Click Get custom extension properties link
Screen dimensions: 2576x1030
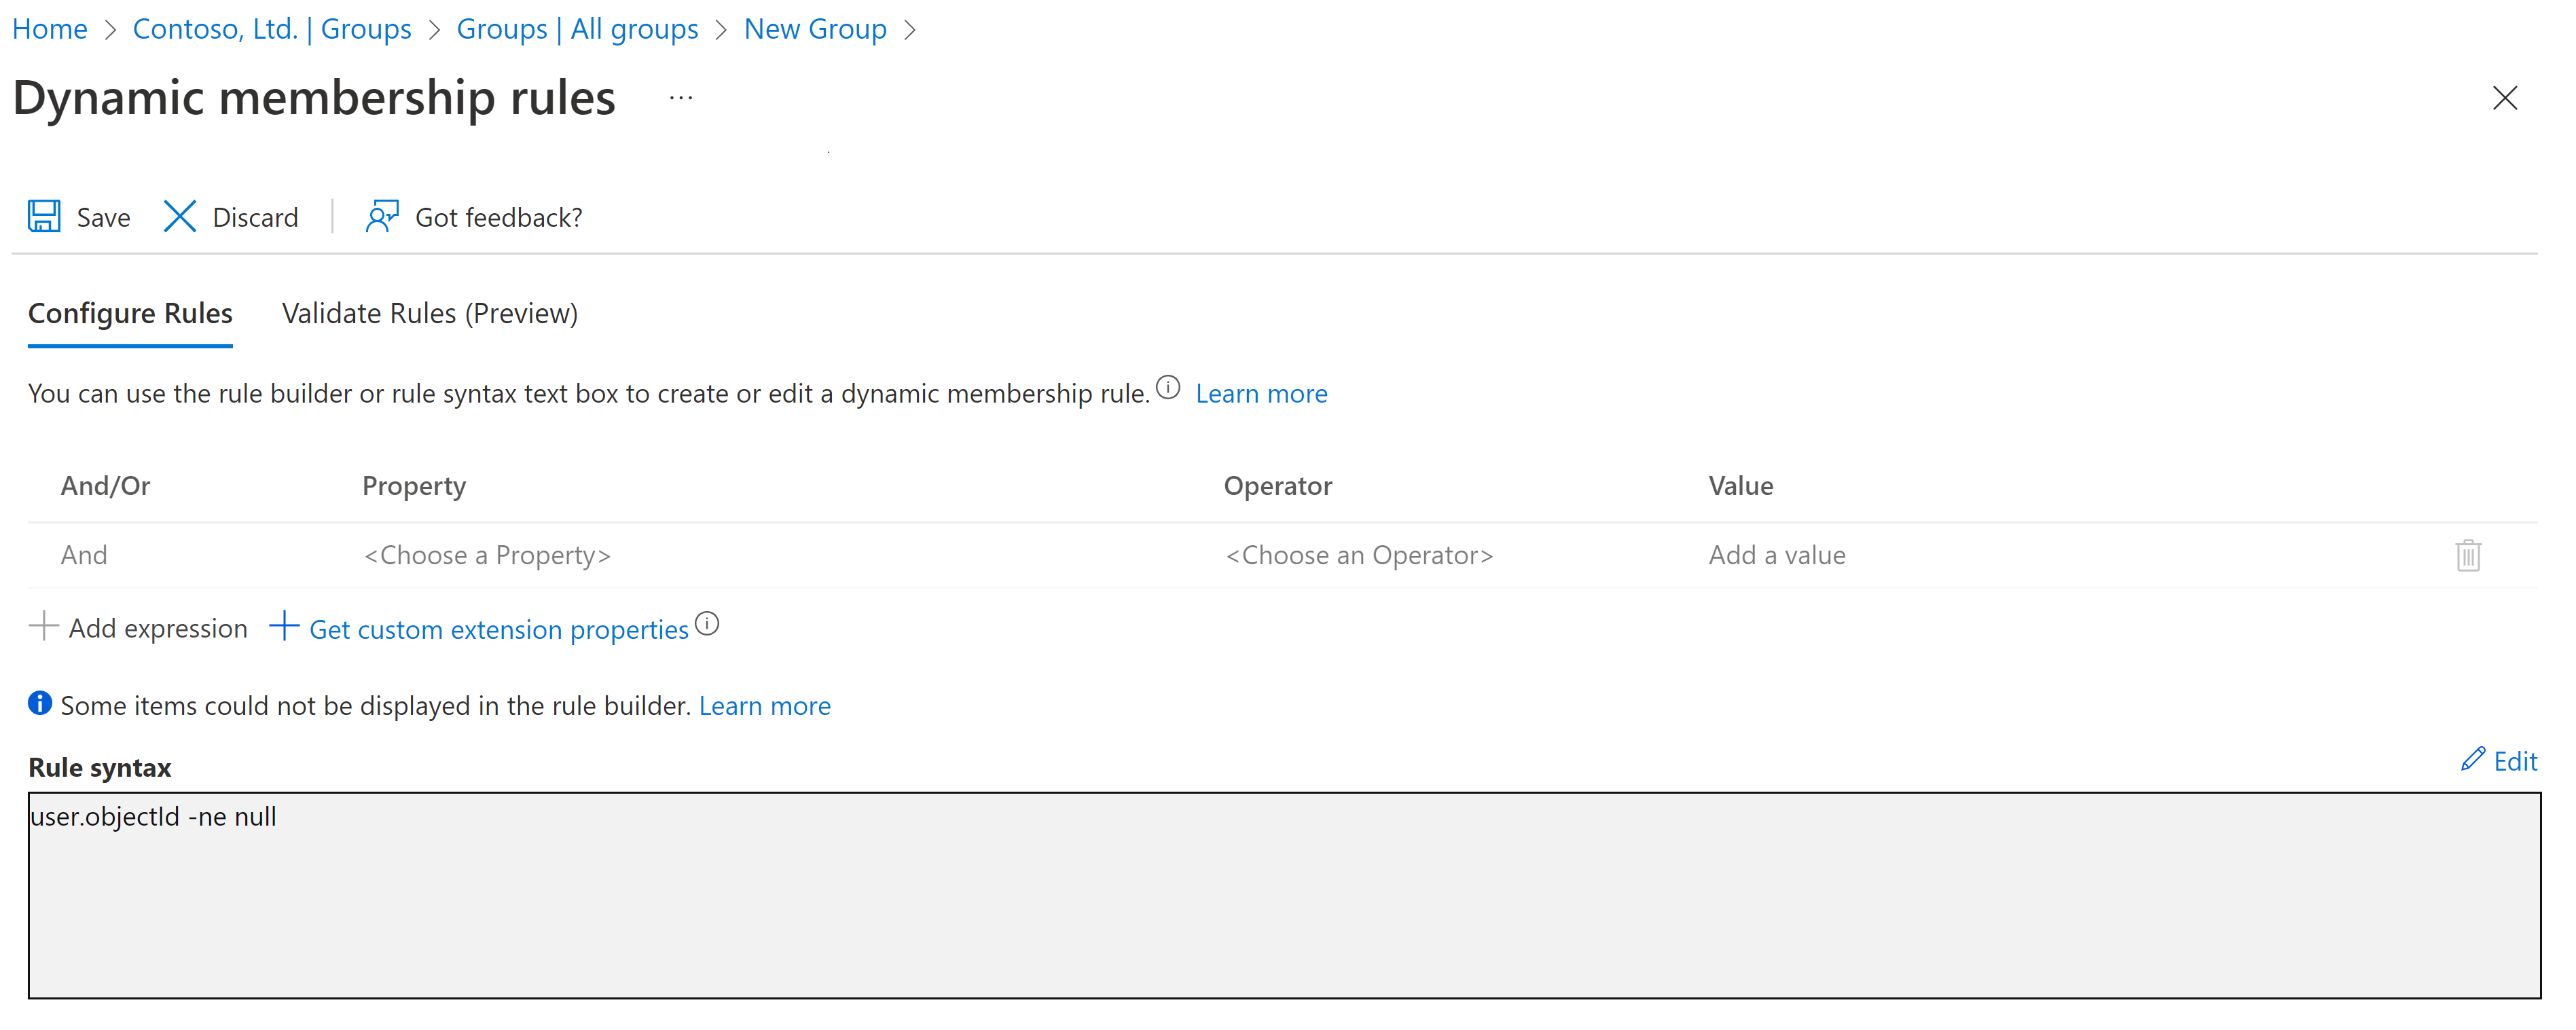coord(499,630)
